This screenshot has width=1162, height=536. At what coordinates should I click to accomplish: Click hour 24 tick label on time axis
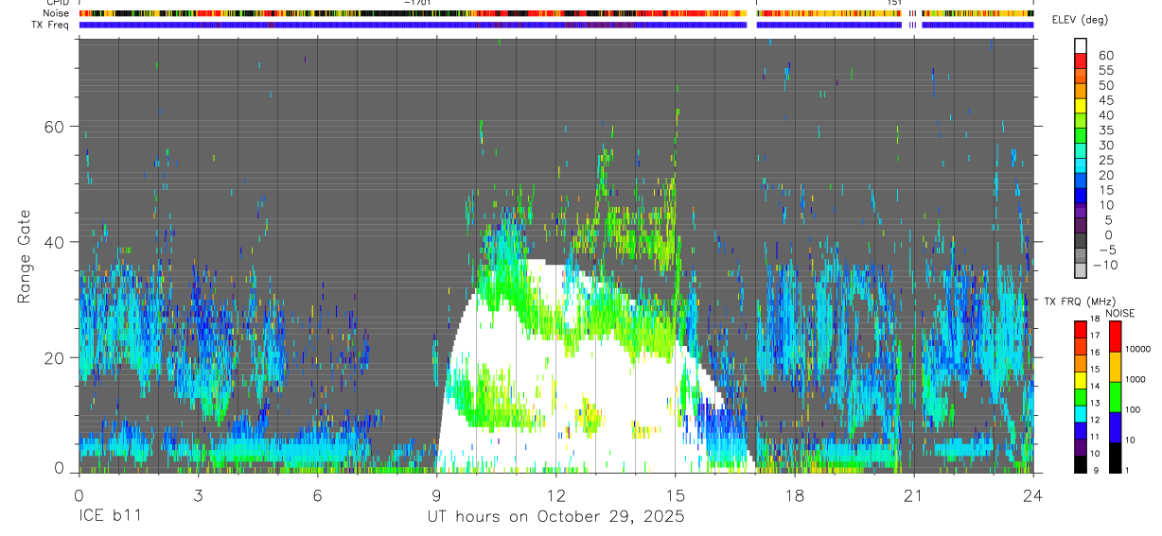point(1033,495)
